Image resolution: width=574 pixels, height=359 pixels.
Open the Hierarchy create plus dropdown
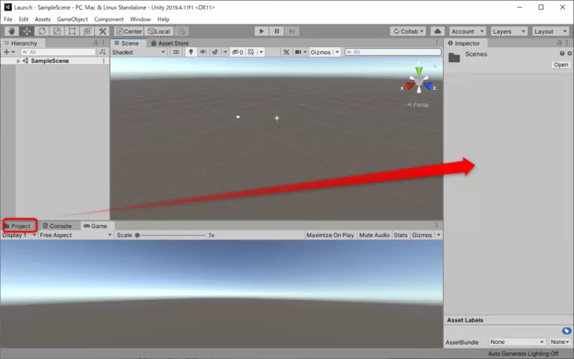9,52
